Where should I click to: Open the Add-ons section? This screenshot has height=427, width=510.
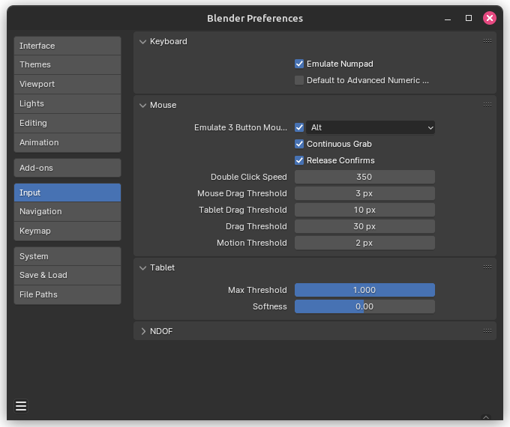(67, 168)
